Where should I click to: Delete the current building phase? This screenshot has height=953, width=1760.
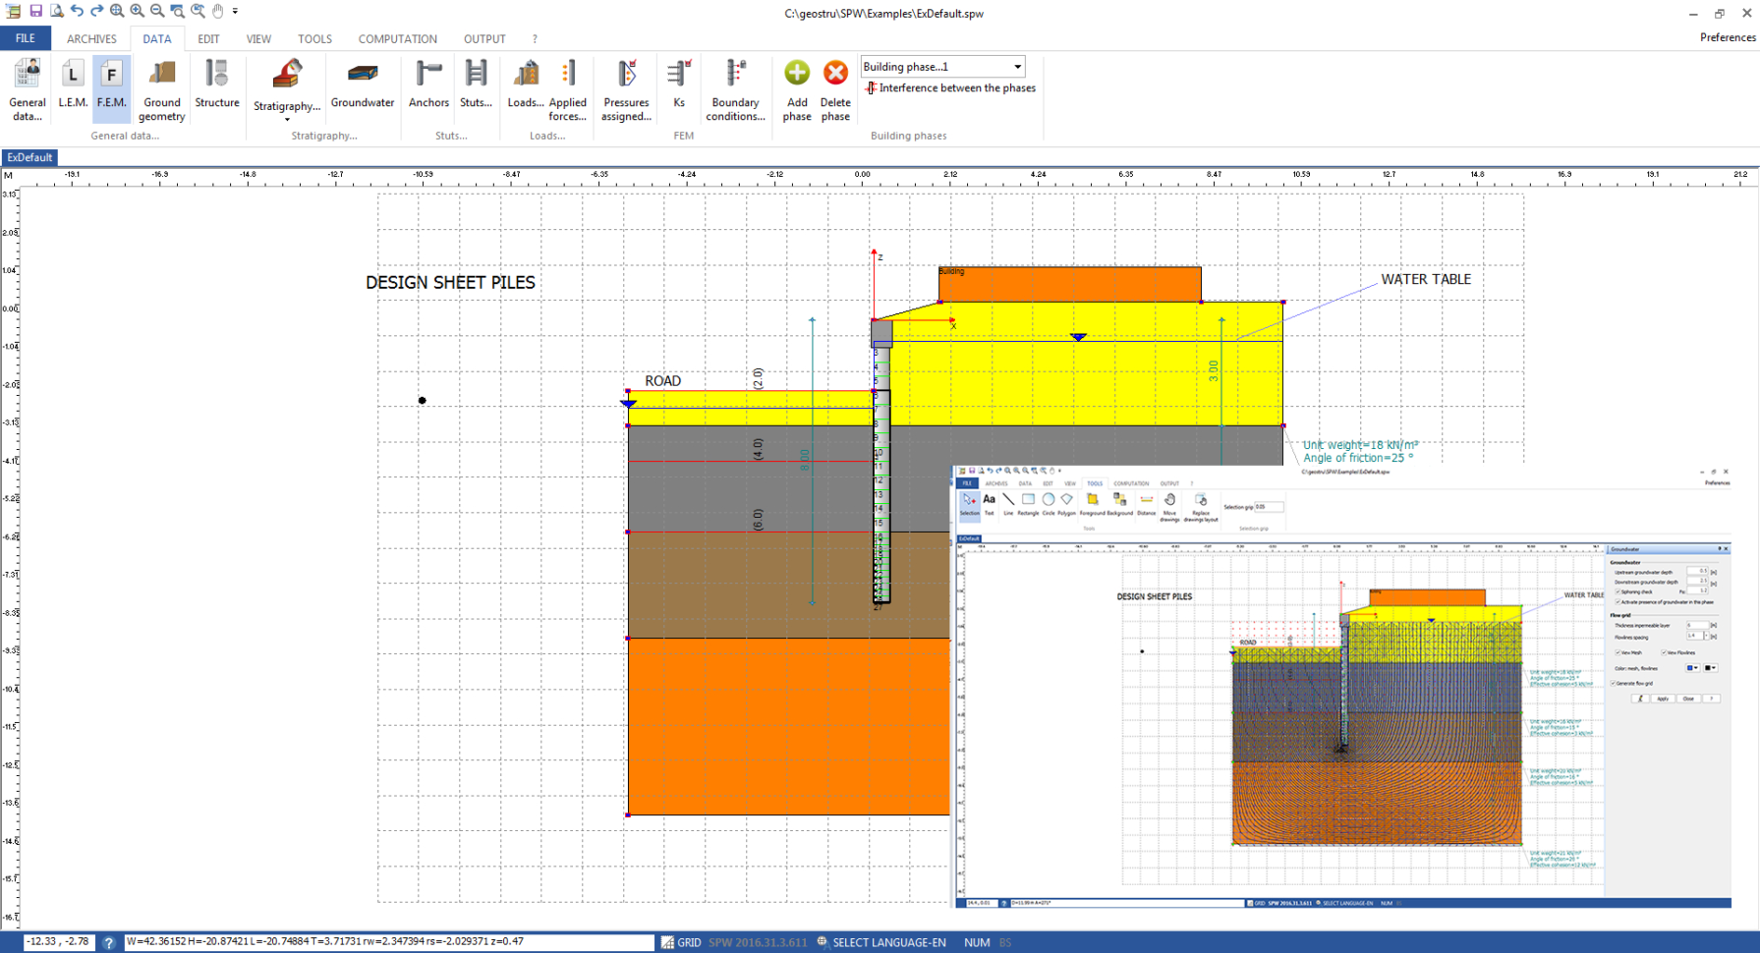coord(834,86)
